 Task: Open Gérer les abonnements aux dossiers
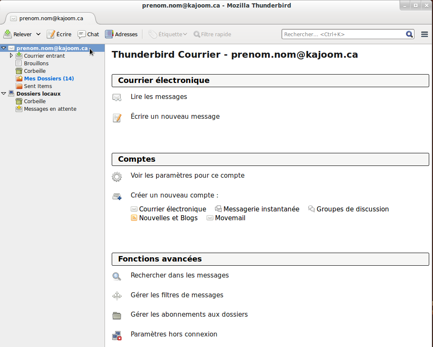tap(189, 314)
